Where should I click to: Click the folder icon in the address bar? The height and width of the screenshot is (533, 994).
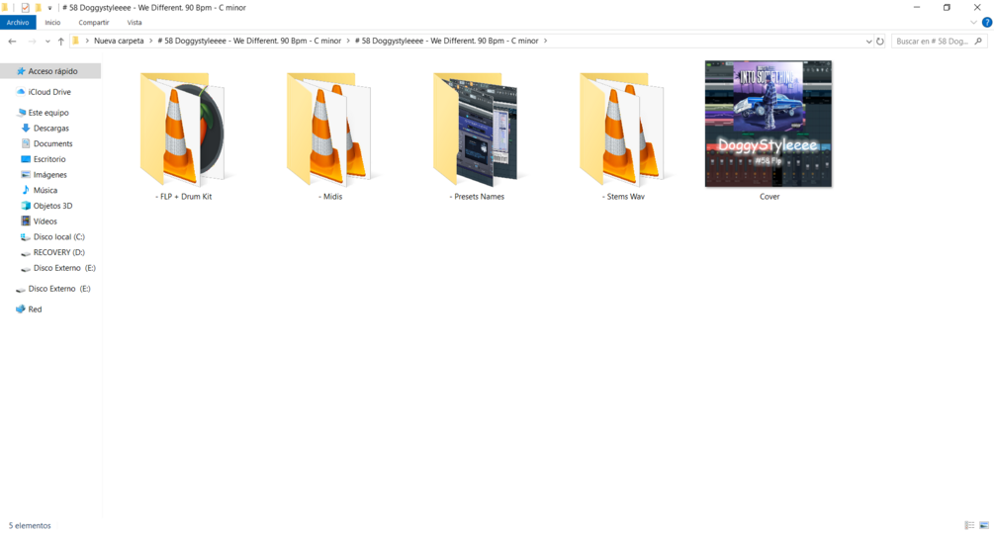75,41
